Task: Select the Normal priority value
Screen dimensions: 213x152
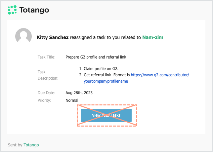Action: [x=72, y=100]
